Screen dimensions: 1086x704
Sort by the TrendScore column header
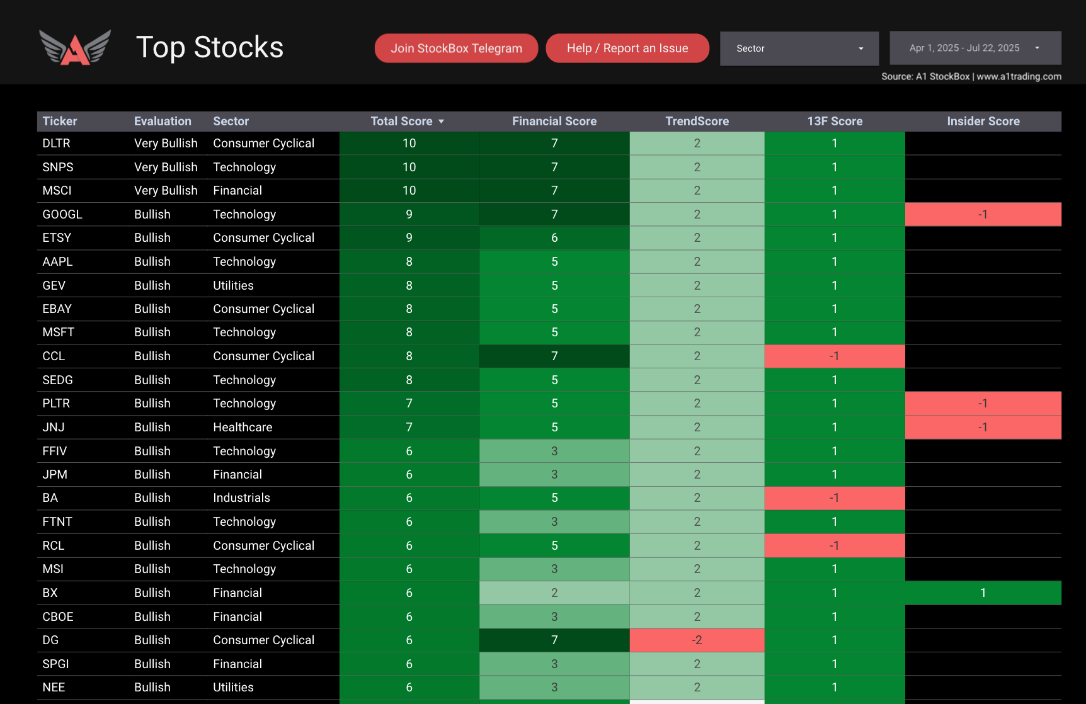(x=697, y=121)
